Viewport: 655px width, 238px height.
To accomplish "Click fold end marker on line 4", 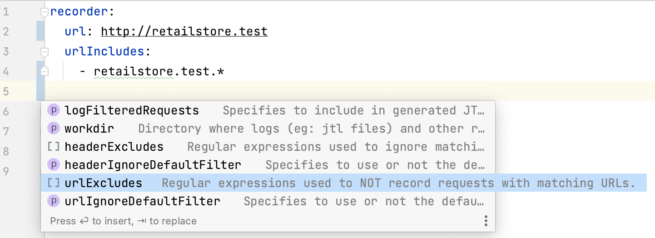I will point(44,71).
